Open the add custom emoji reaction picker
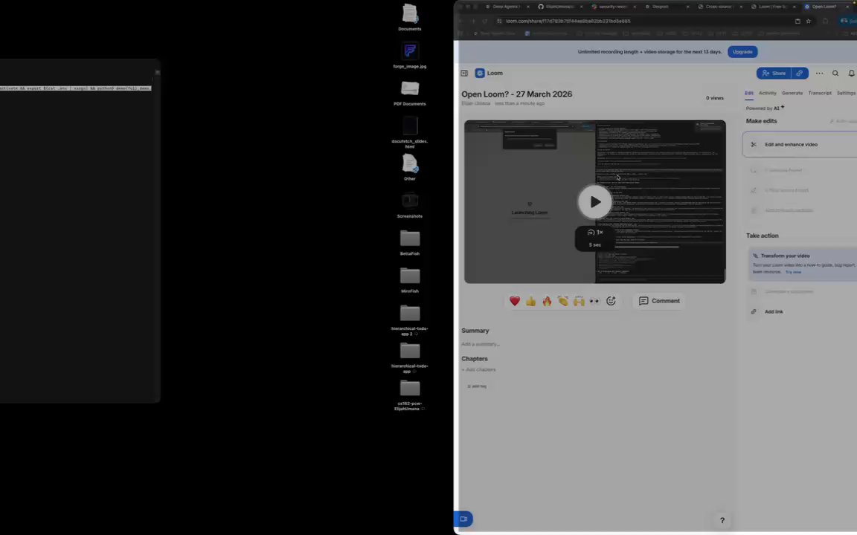 coord(611,301)
